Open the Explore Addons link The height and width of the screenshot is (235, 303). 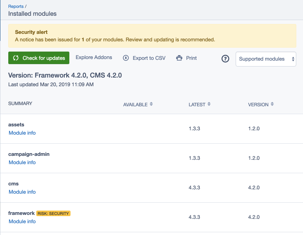[94, 57]
